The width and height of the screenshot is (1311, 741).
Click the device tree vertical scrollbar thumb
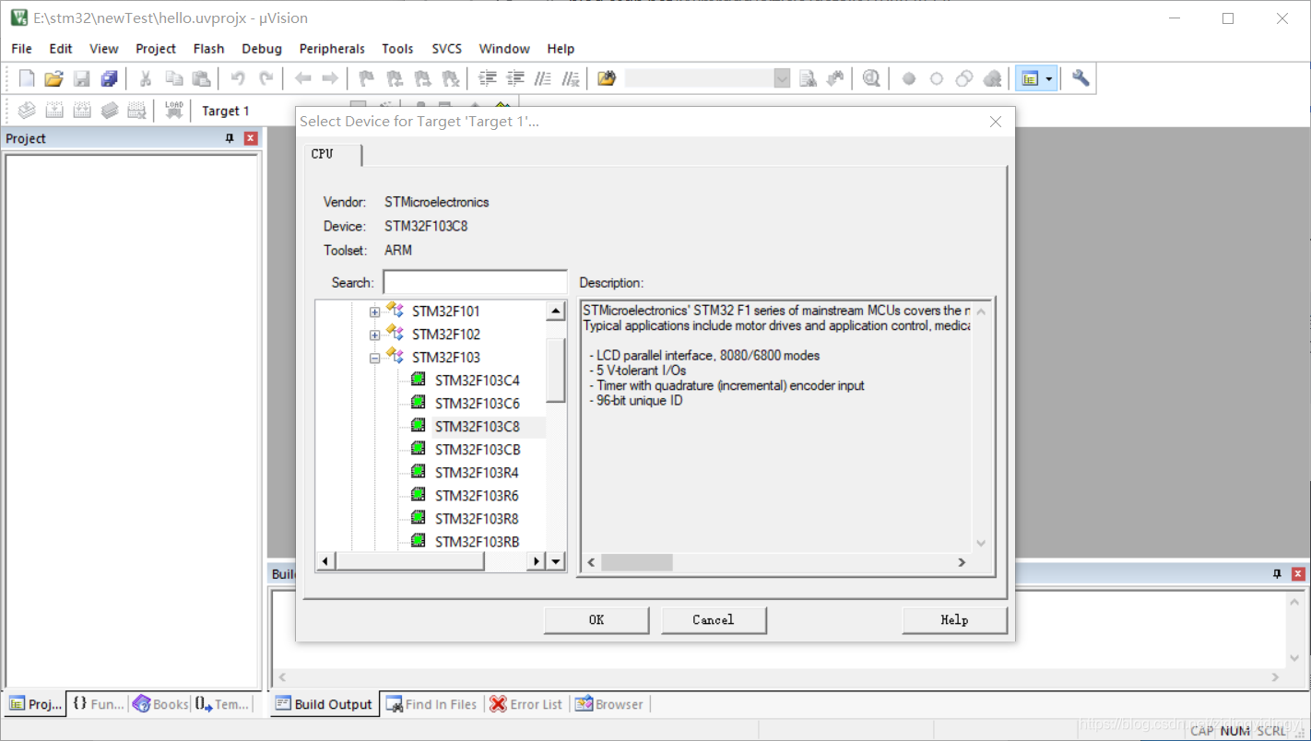pos(556,370)
